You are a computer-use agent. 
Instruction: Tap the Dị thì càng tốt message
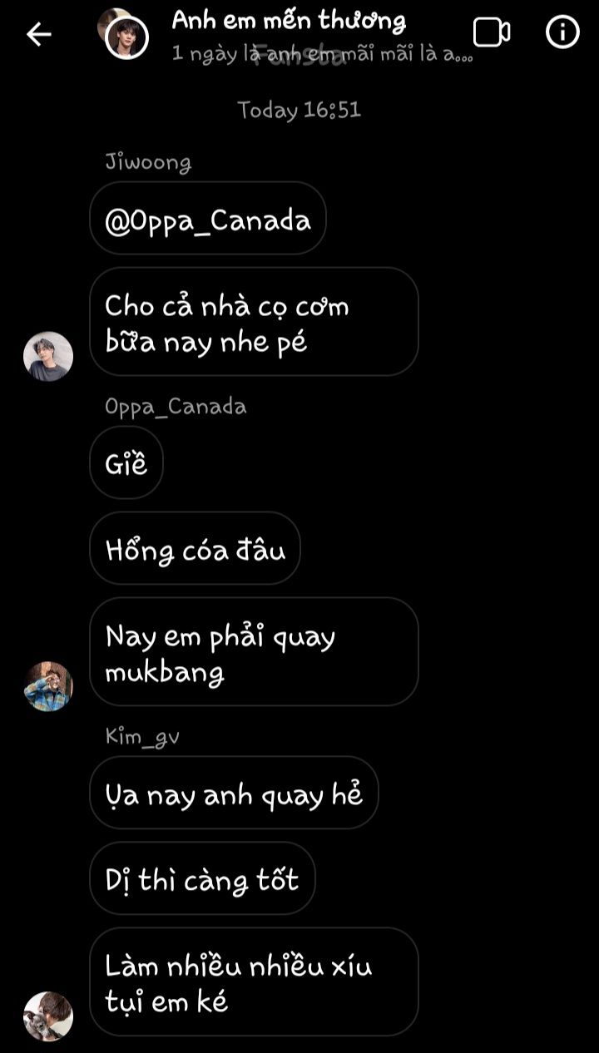click(202, 878)
